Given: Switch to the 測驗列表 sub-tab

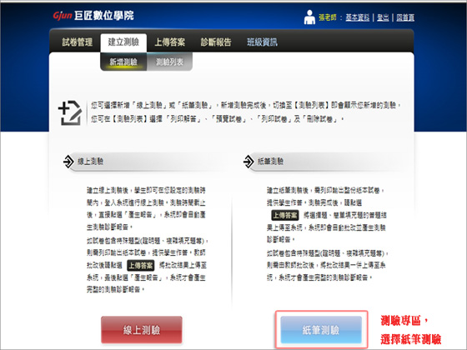Looking at the screenshot, I should click(x=169, y=62).
